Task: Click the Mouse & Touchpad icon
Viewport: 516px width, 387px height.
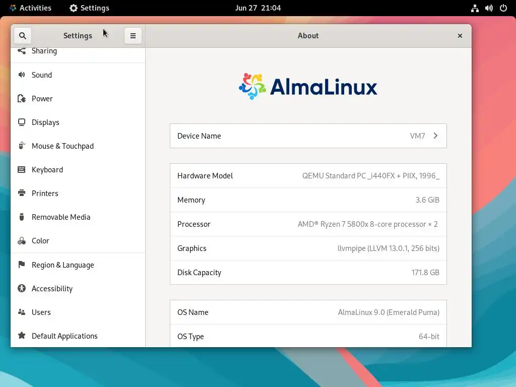Action: click(22, 146)
